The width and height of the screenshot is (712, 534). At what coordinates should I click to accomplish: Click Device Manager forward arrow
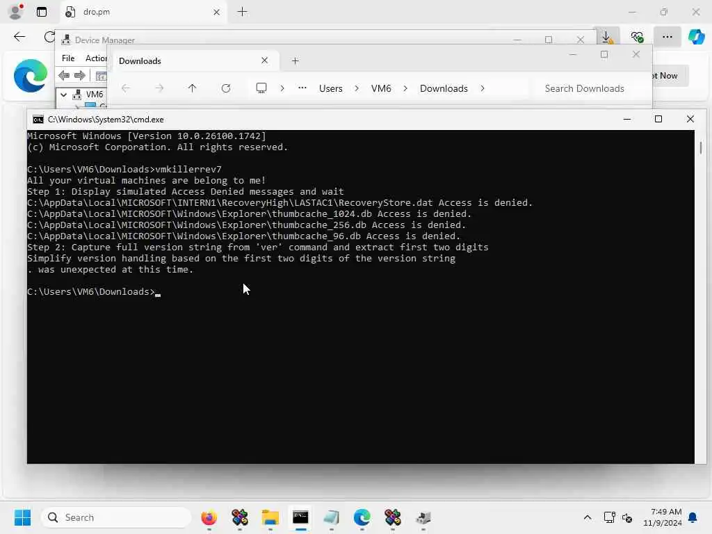[79, 75]
